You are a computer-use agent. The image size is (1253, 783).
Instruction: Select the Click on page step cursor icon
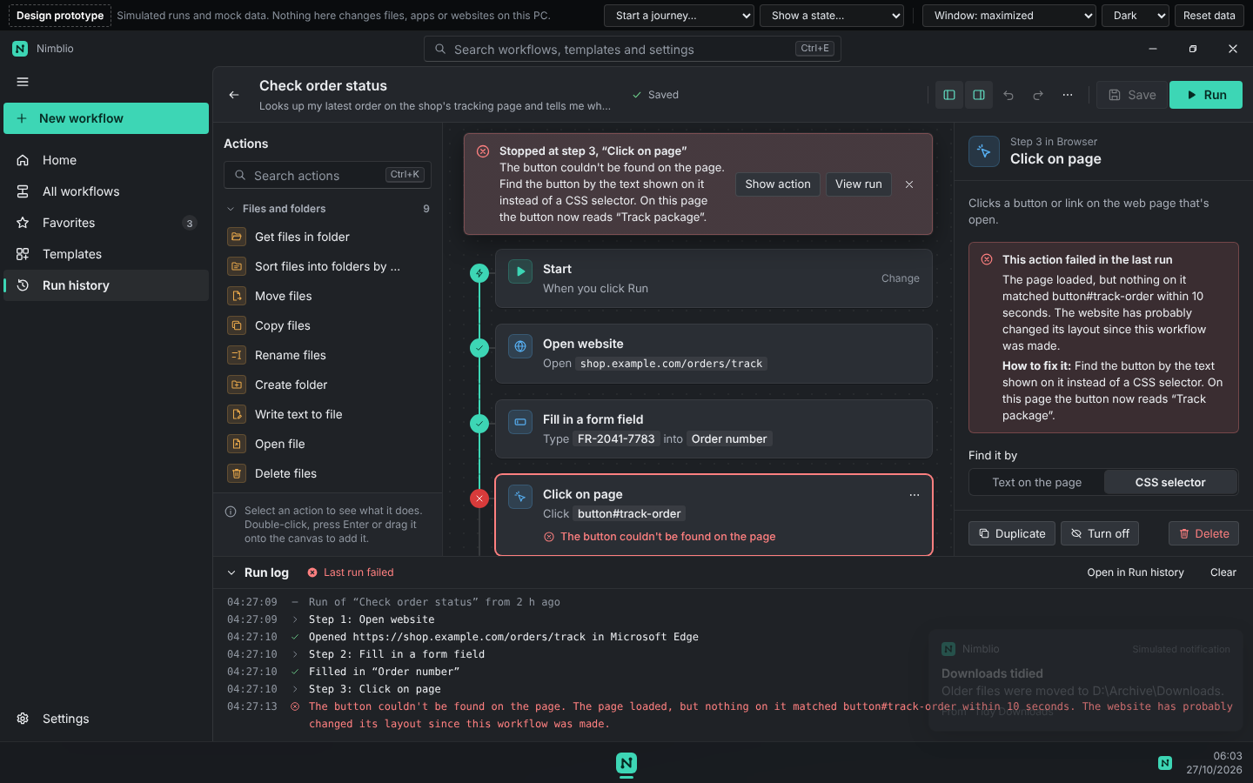tap(520, 497)
